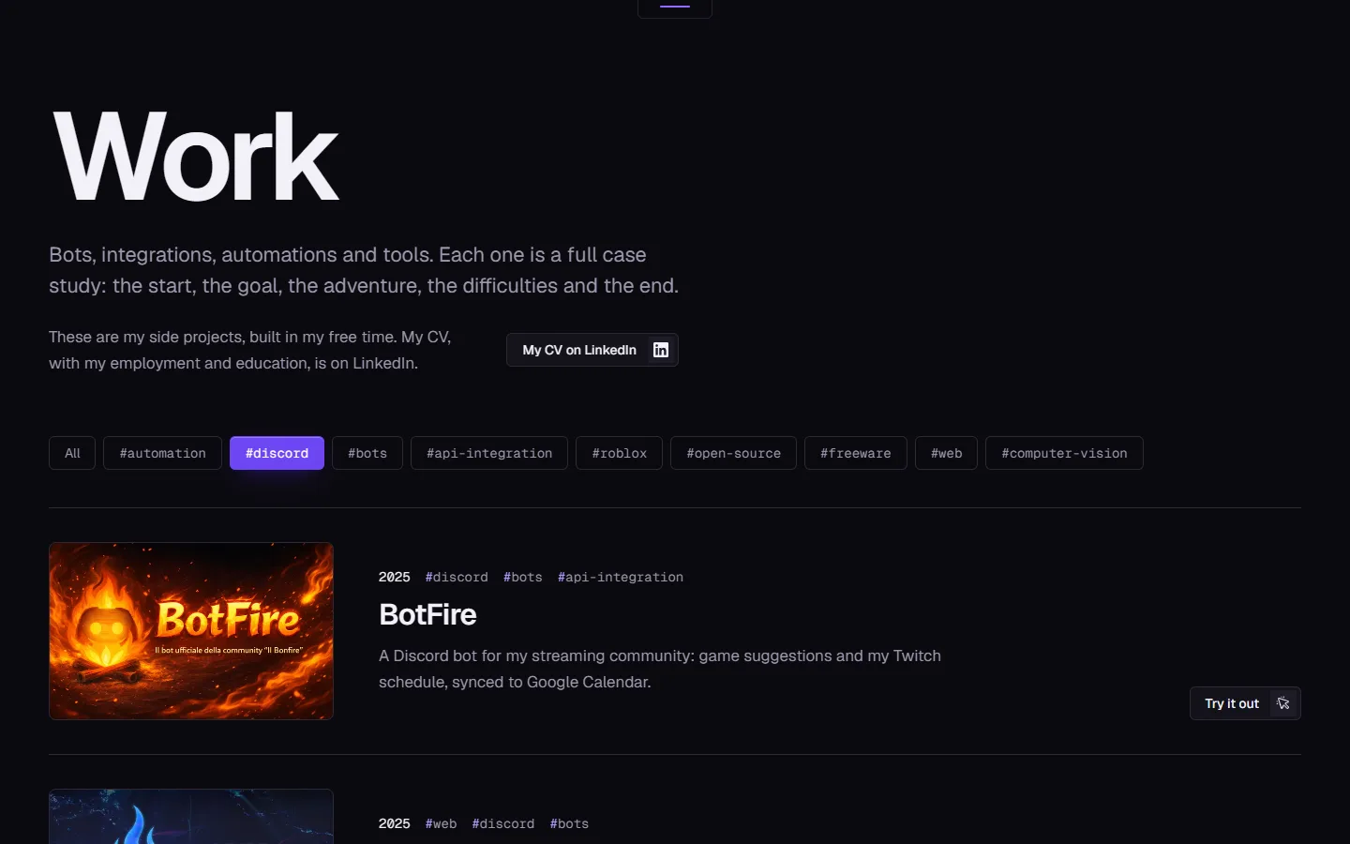Click 2025 year on second project
The image size is (1350, 844).
395,823
